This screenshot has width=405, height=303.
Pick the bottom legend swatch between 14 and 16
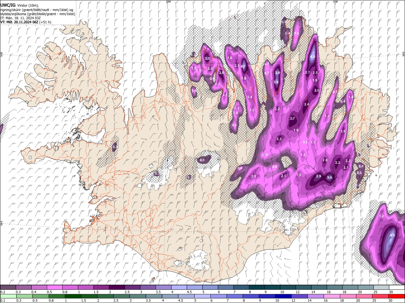click(x=315, y=296)
